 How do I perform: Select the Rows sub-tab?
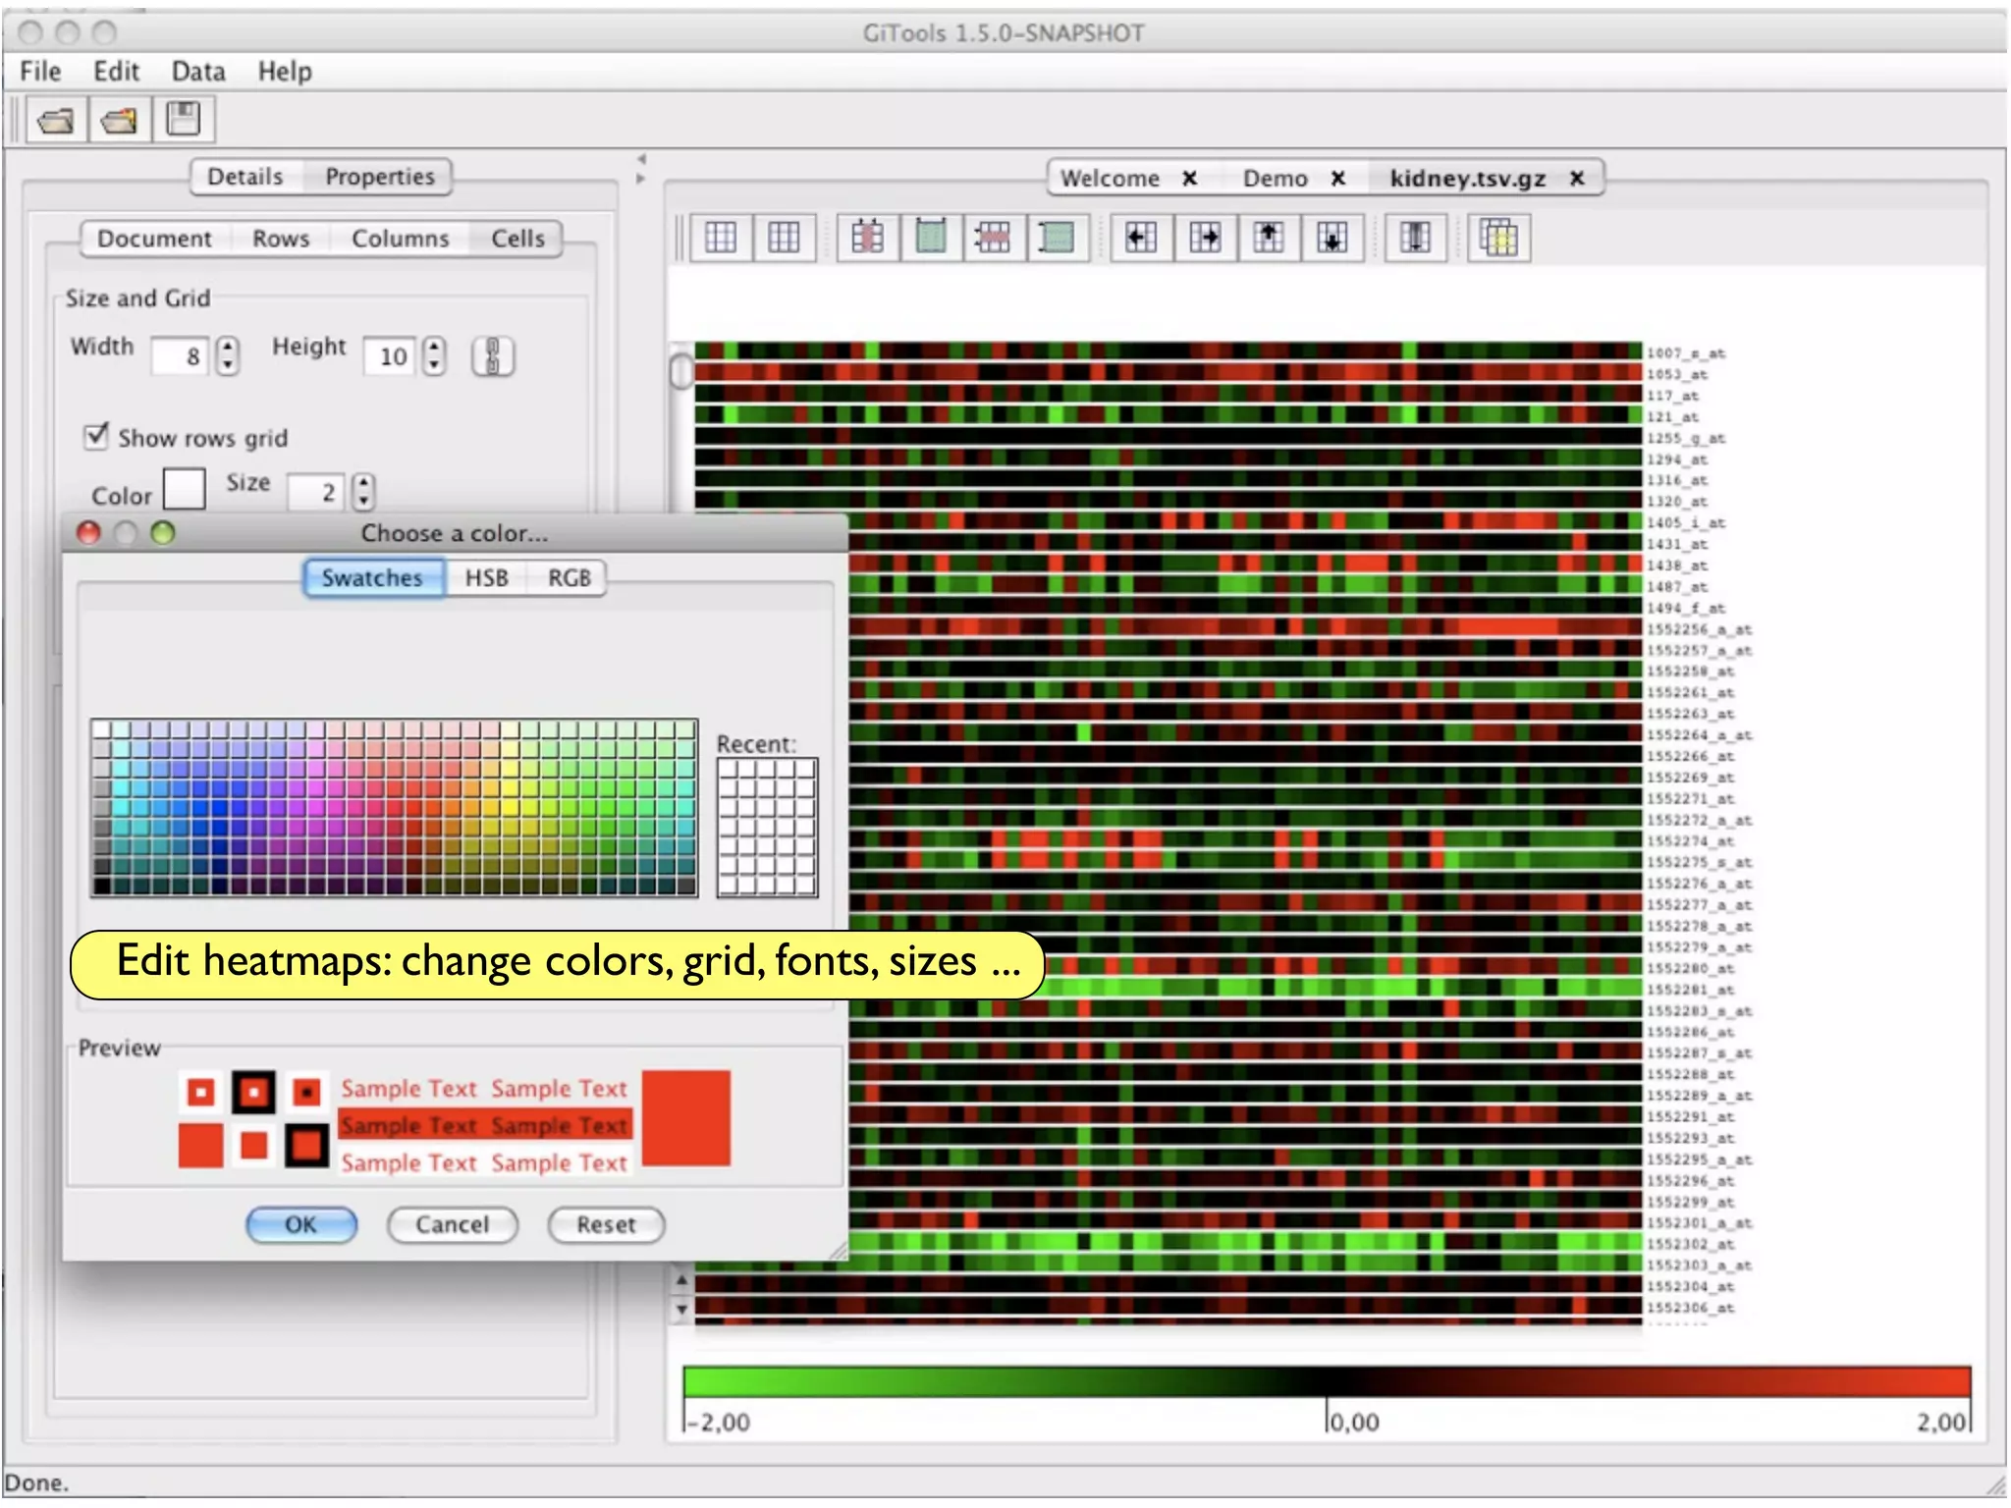click(281, 239)
